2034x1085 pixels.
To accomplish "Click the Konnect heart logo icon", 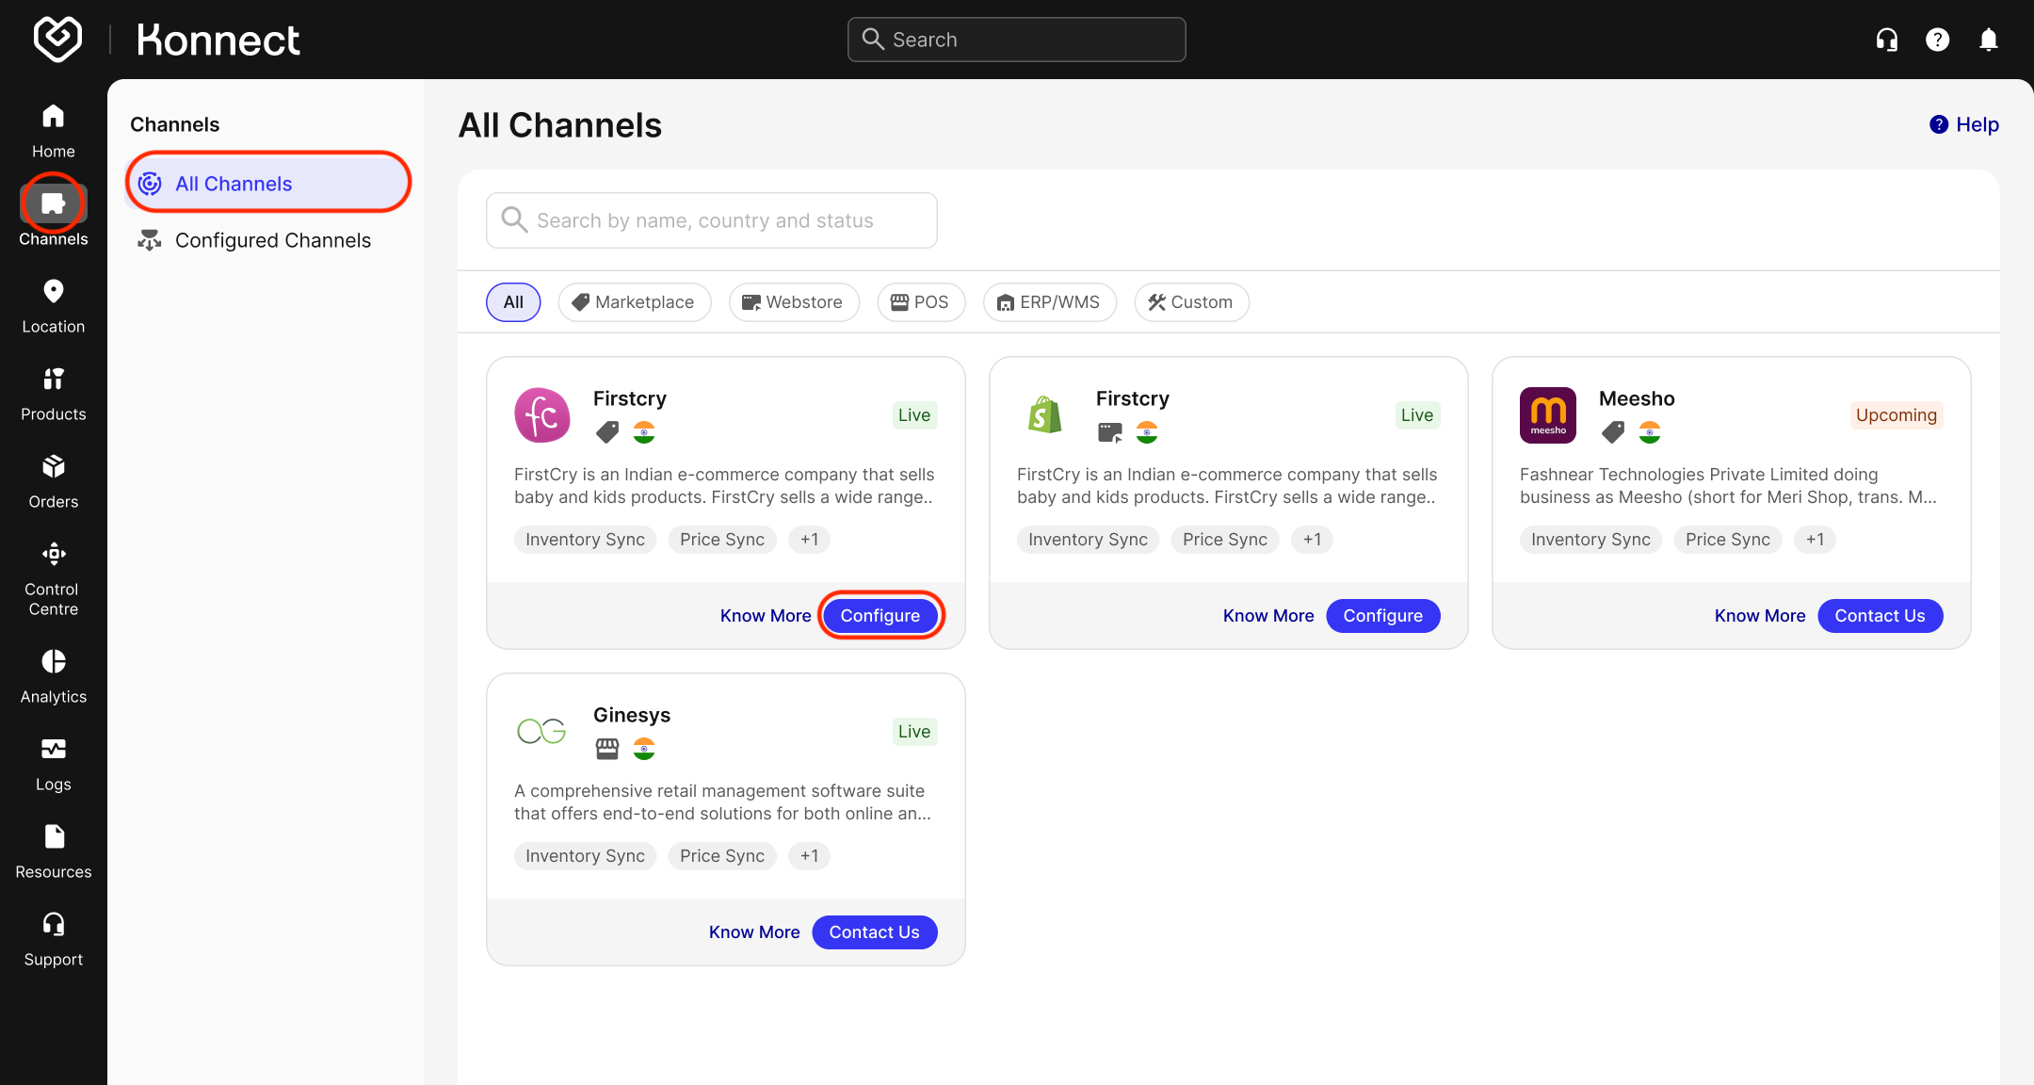I will point(57,40).
